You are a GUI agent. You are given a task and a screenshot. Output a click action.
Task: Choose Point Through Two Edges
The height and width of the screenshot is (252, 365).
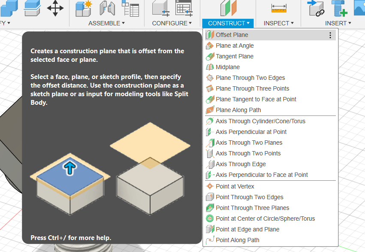270,197
